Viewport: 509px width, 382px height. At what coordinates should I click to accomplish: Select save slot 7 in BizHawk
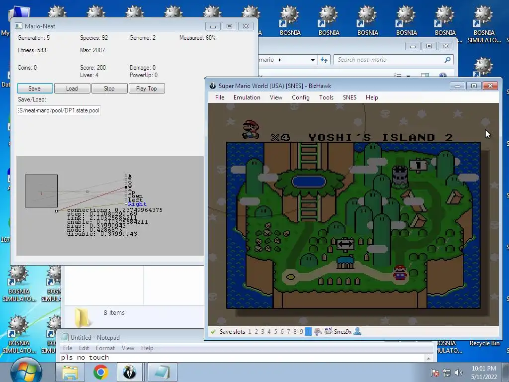288,332
